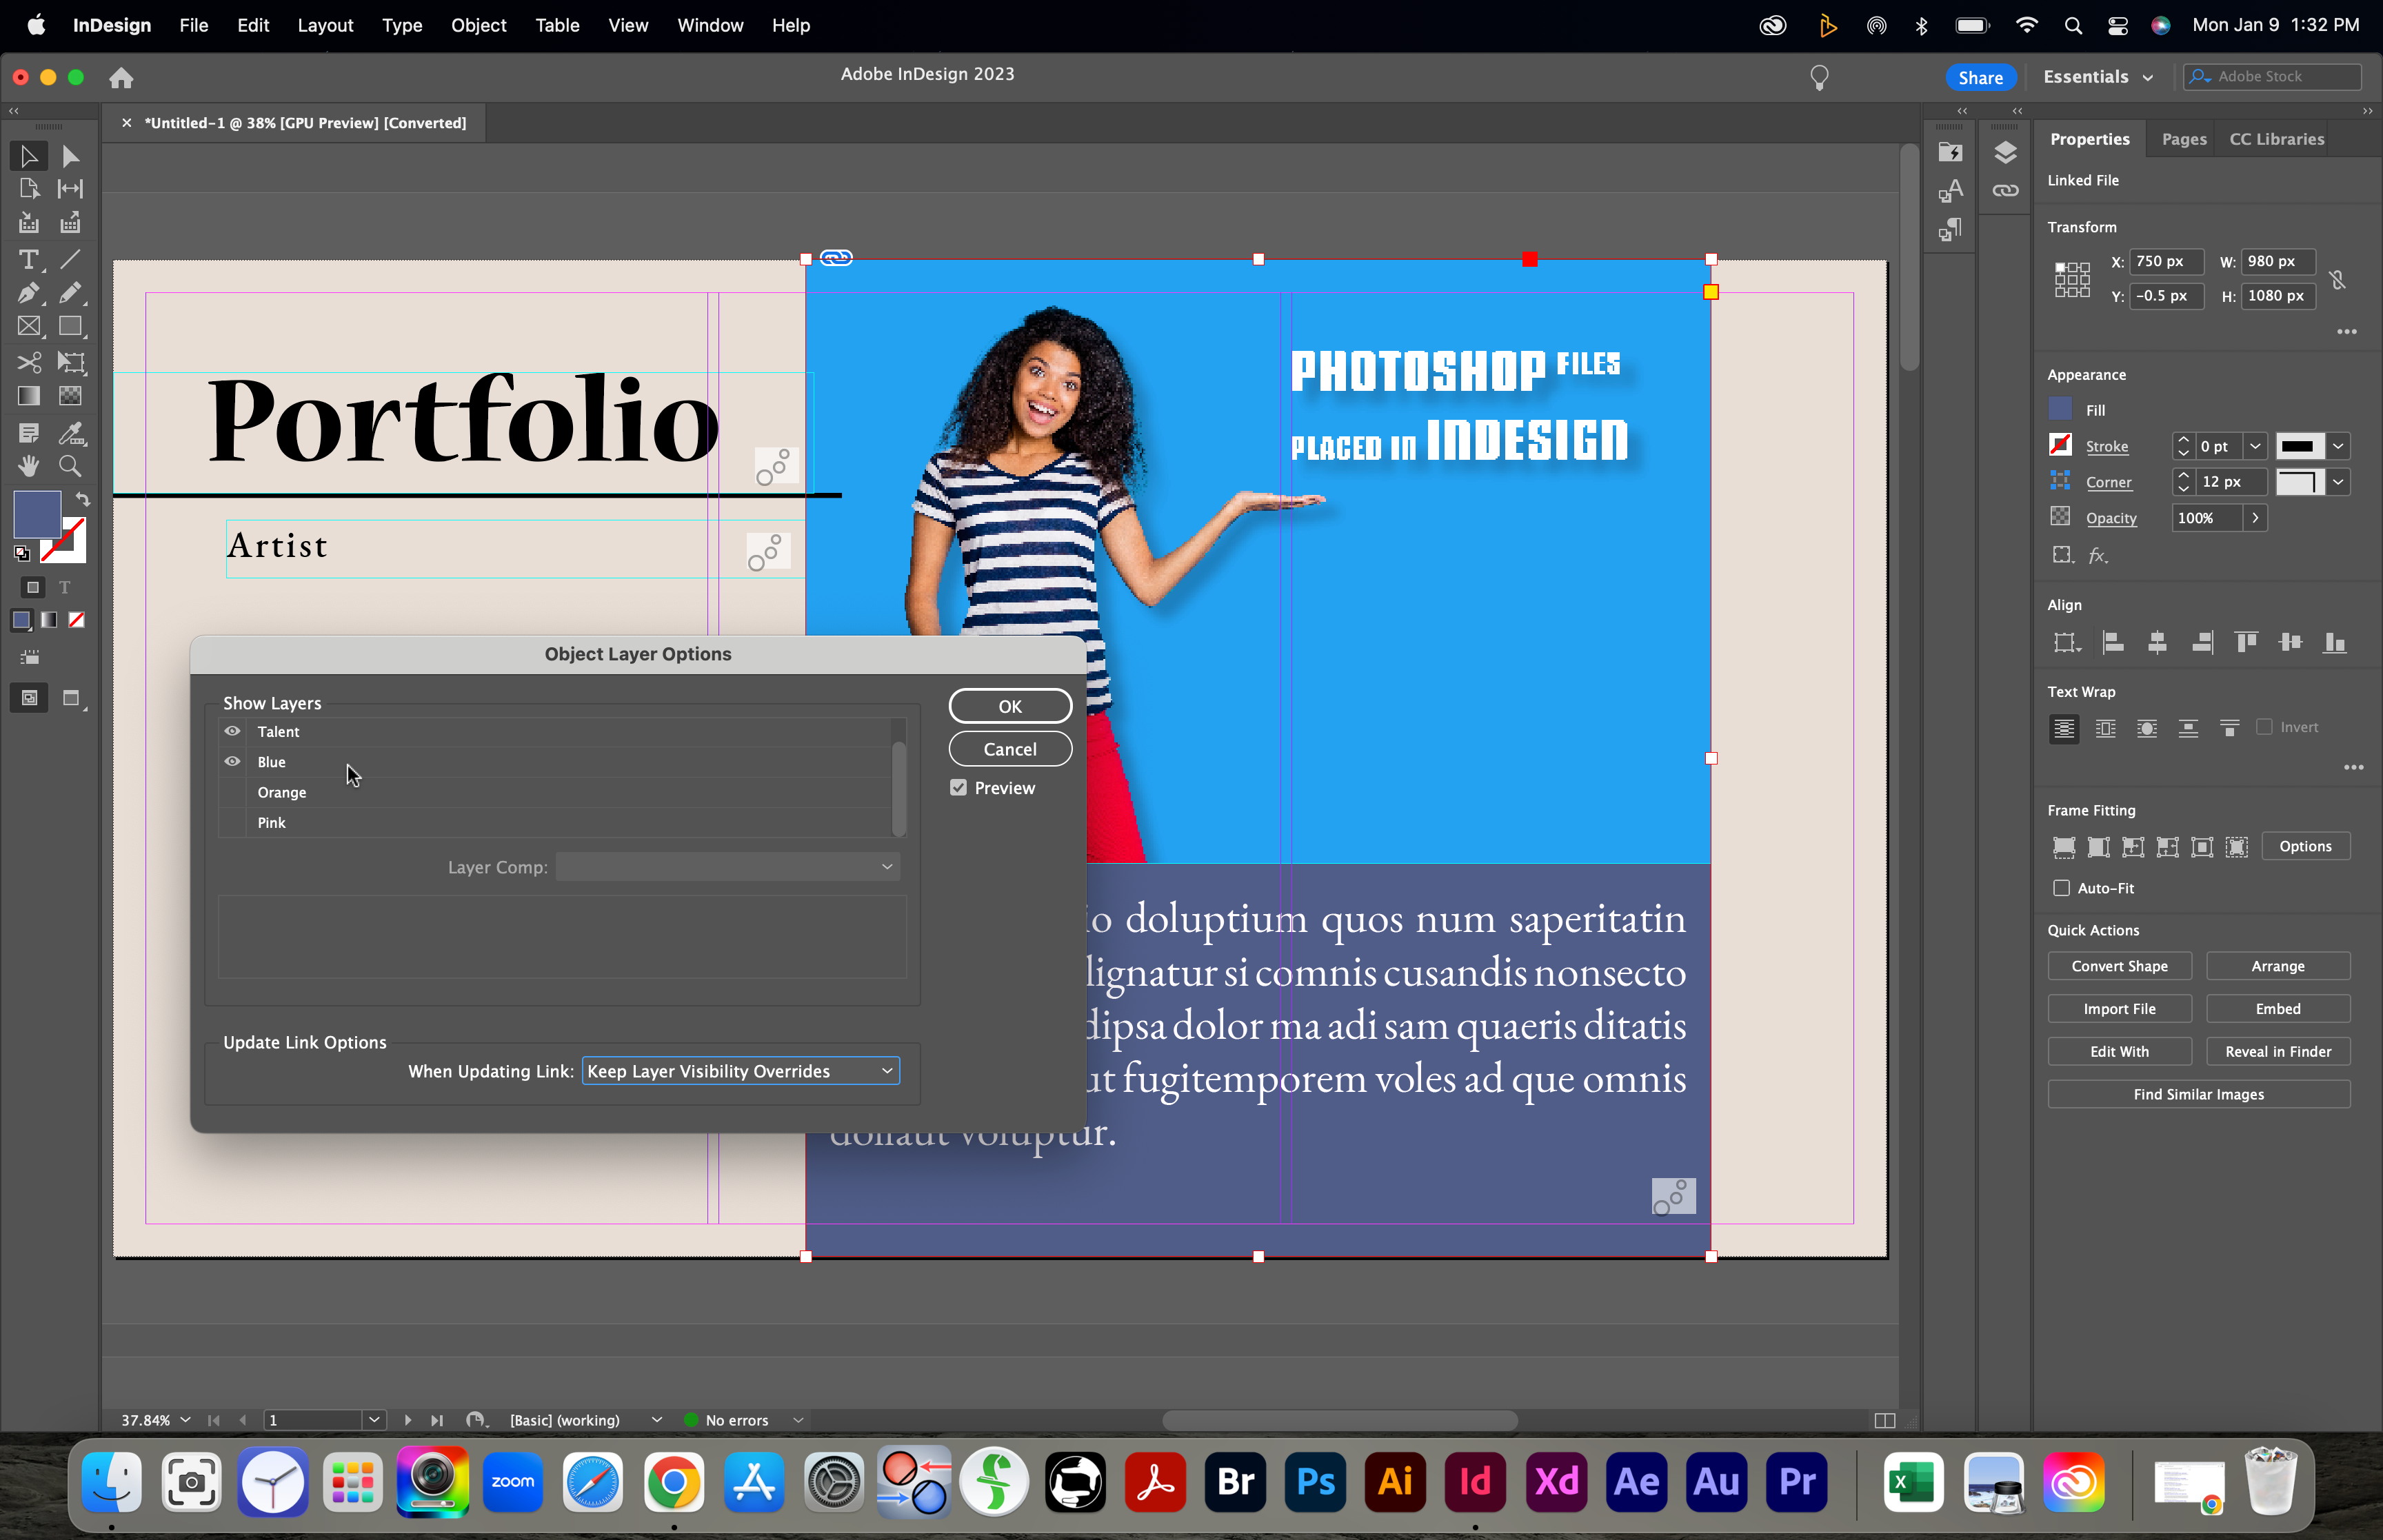Switch to CC Libraries tab
This screenshot has width=2383, height=1540.
coord(2276,139)
